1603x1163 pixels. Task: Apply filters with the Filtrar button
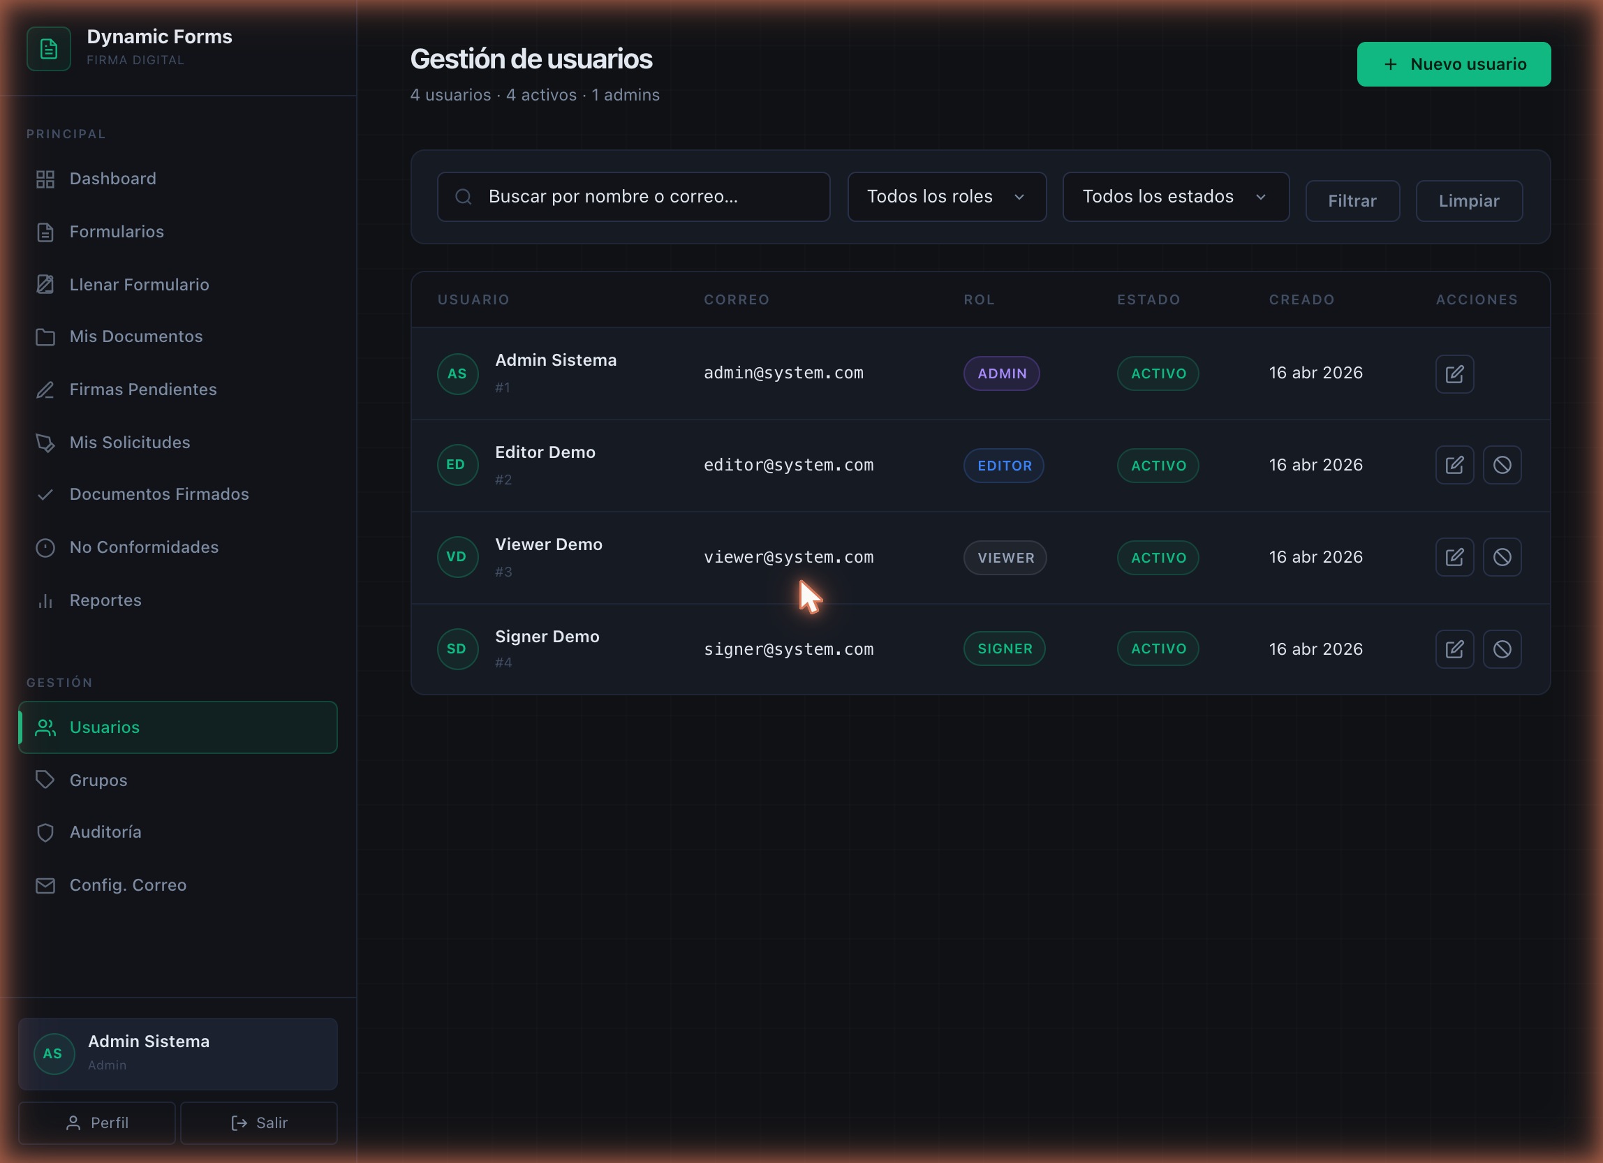tap(1352, 200)
